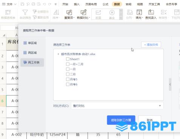Check the 二月 sheet checkbox
180x139 pixels.
(68, 74)
